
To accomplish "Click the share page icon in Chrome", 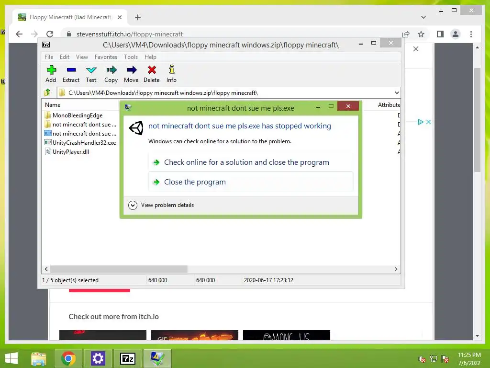I will pyautogui.click(x=406, y=34).
